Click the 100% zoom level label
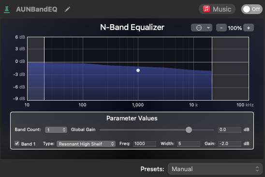Viewport: 265px width, 177px height. click(x=235, y=28)
